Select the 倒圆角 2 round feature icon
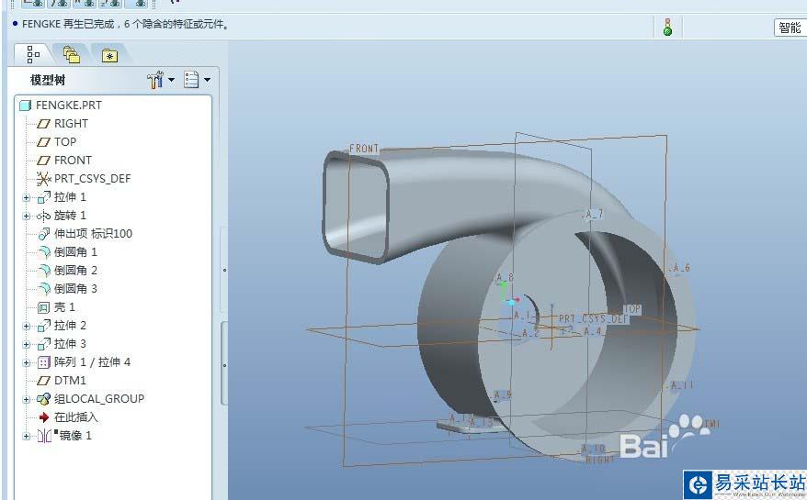The height and width of the screenshot is (500, 807). click(x=45, y=271)
